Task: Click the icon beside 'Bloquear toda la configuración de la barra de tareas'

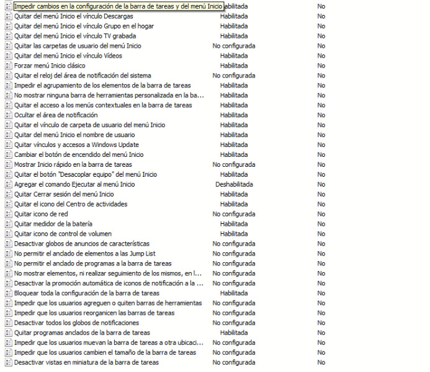Action: coord(9,293)
